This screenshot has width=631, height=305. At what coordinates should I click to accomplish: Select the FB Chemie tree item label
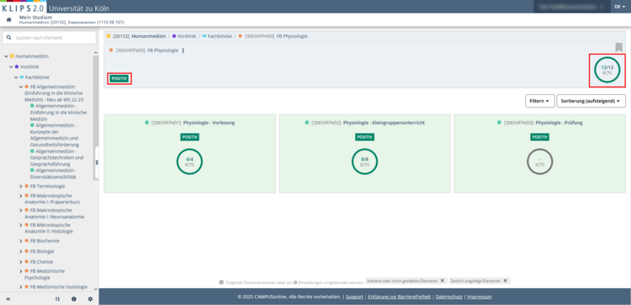pos(42,262)
